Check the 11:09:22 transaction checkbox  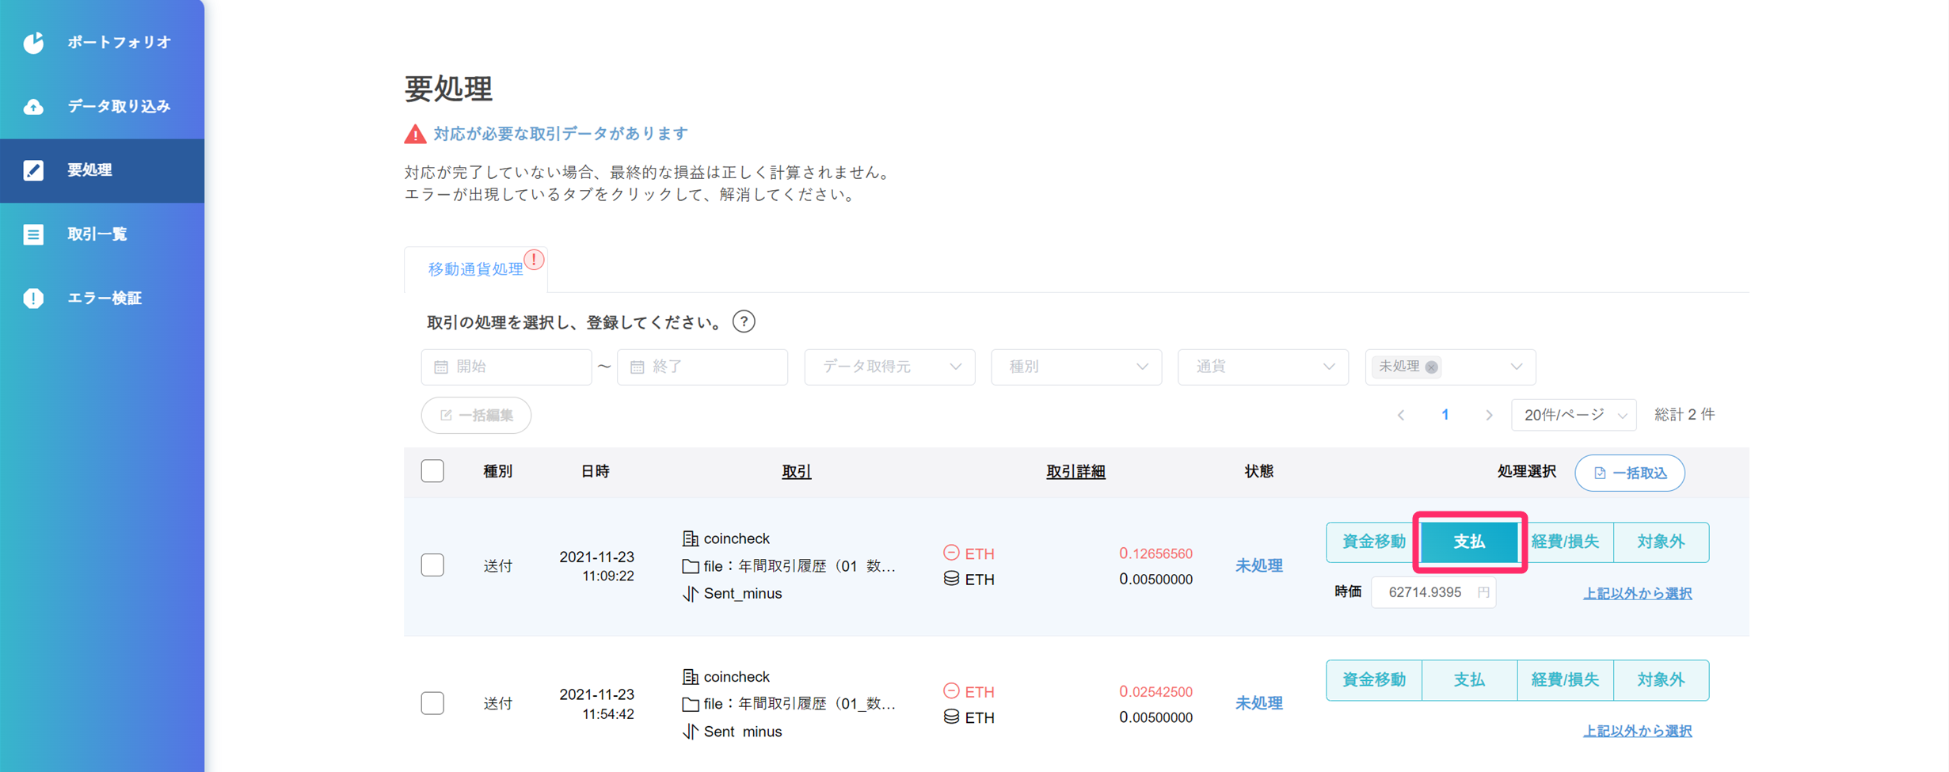(x=432, y=565)
